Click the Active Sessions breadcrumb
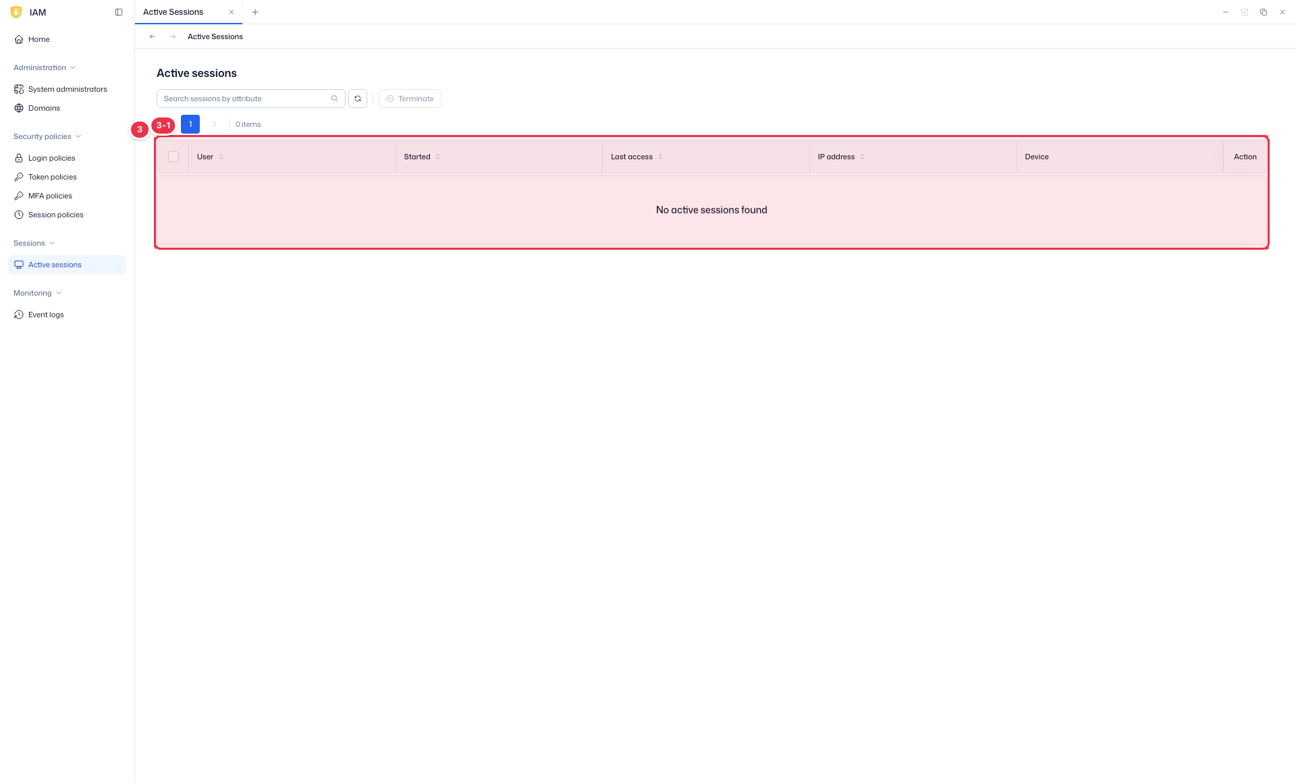This screenshot has height=783, width=1296. click(x=215, y=36)
